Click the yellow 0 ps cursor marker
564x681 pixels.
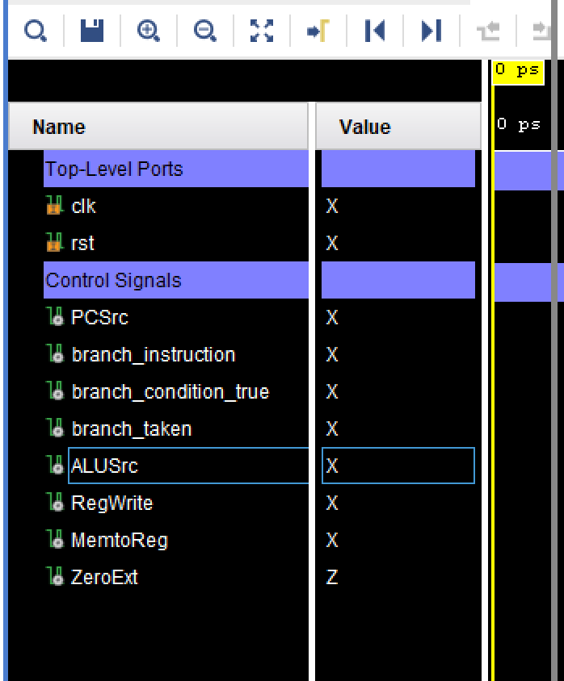pos(516,70)
